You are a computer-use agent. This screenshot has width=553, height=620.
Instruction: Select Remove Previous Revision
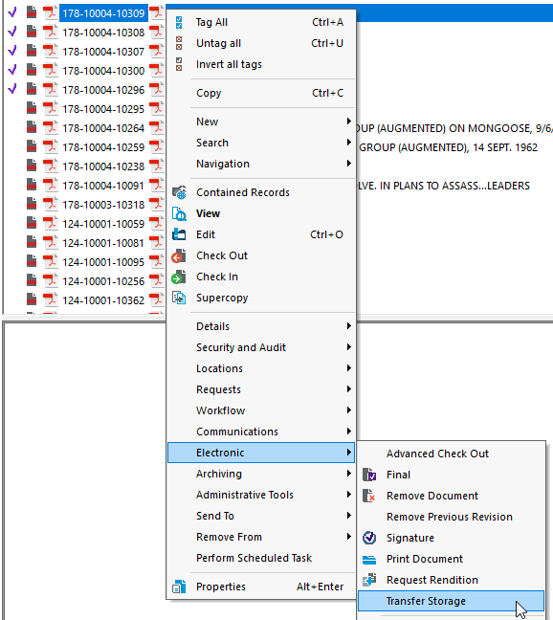pyautogui.click(x=451, y=517)
